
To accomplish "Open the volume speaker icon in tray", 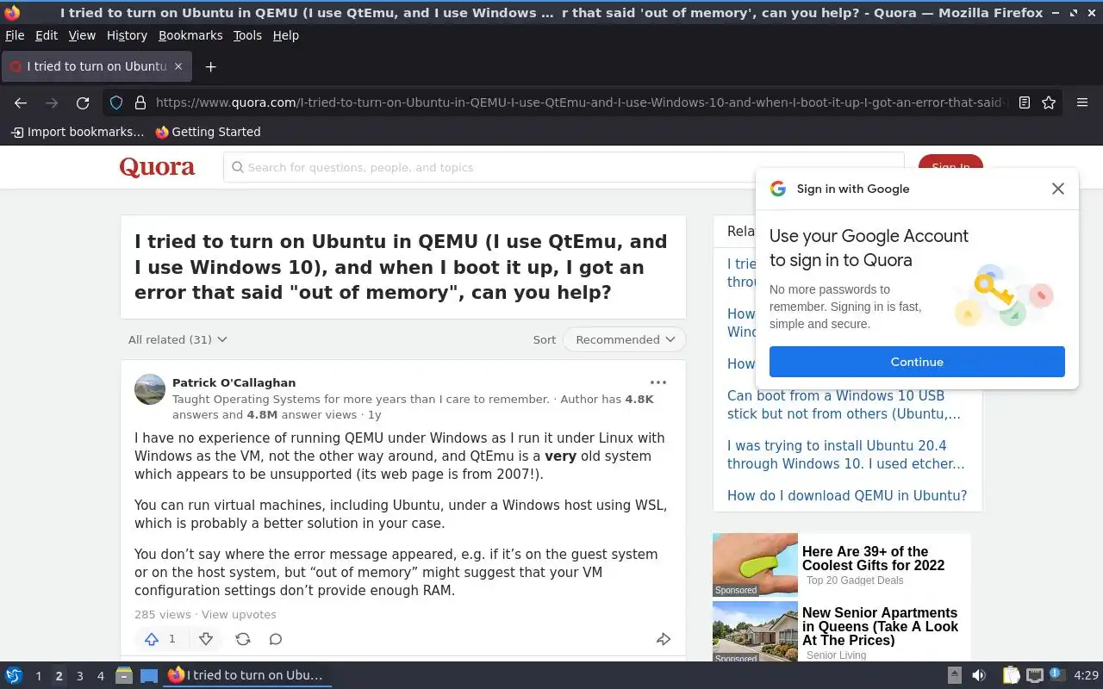I will point(979,675).
